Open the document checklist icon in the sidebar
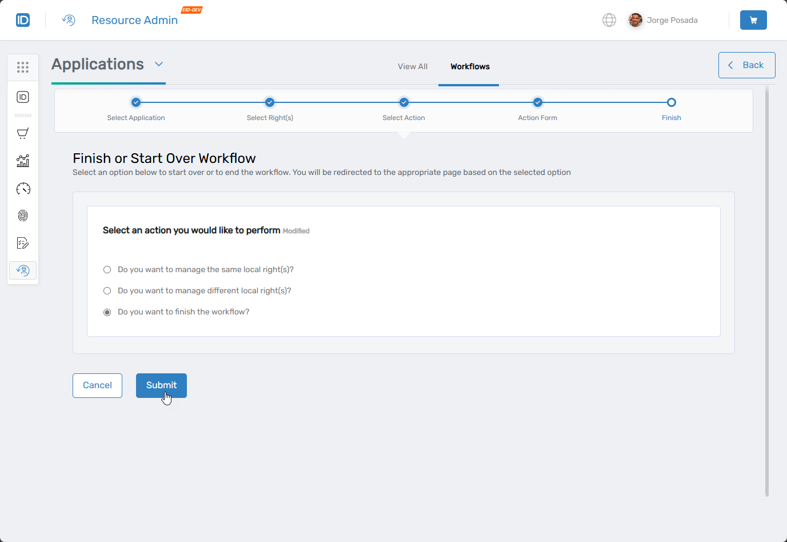The image size is (787, 542). coord(23,242)
